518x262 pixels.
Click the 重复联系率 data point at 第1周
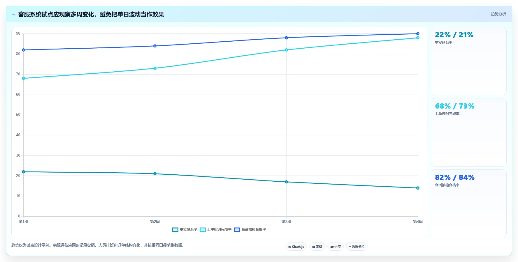tap(24, 172)
